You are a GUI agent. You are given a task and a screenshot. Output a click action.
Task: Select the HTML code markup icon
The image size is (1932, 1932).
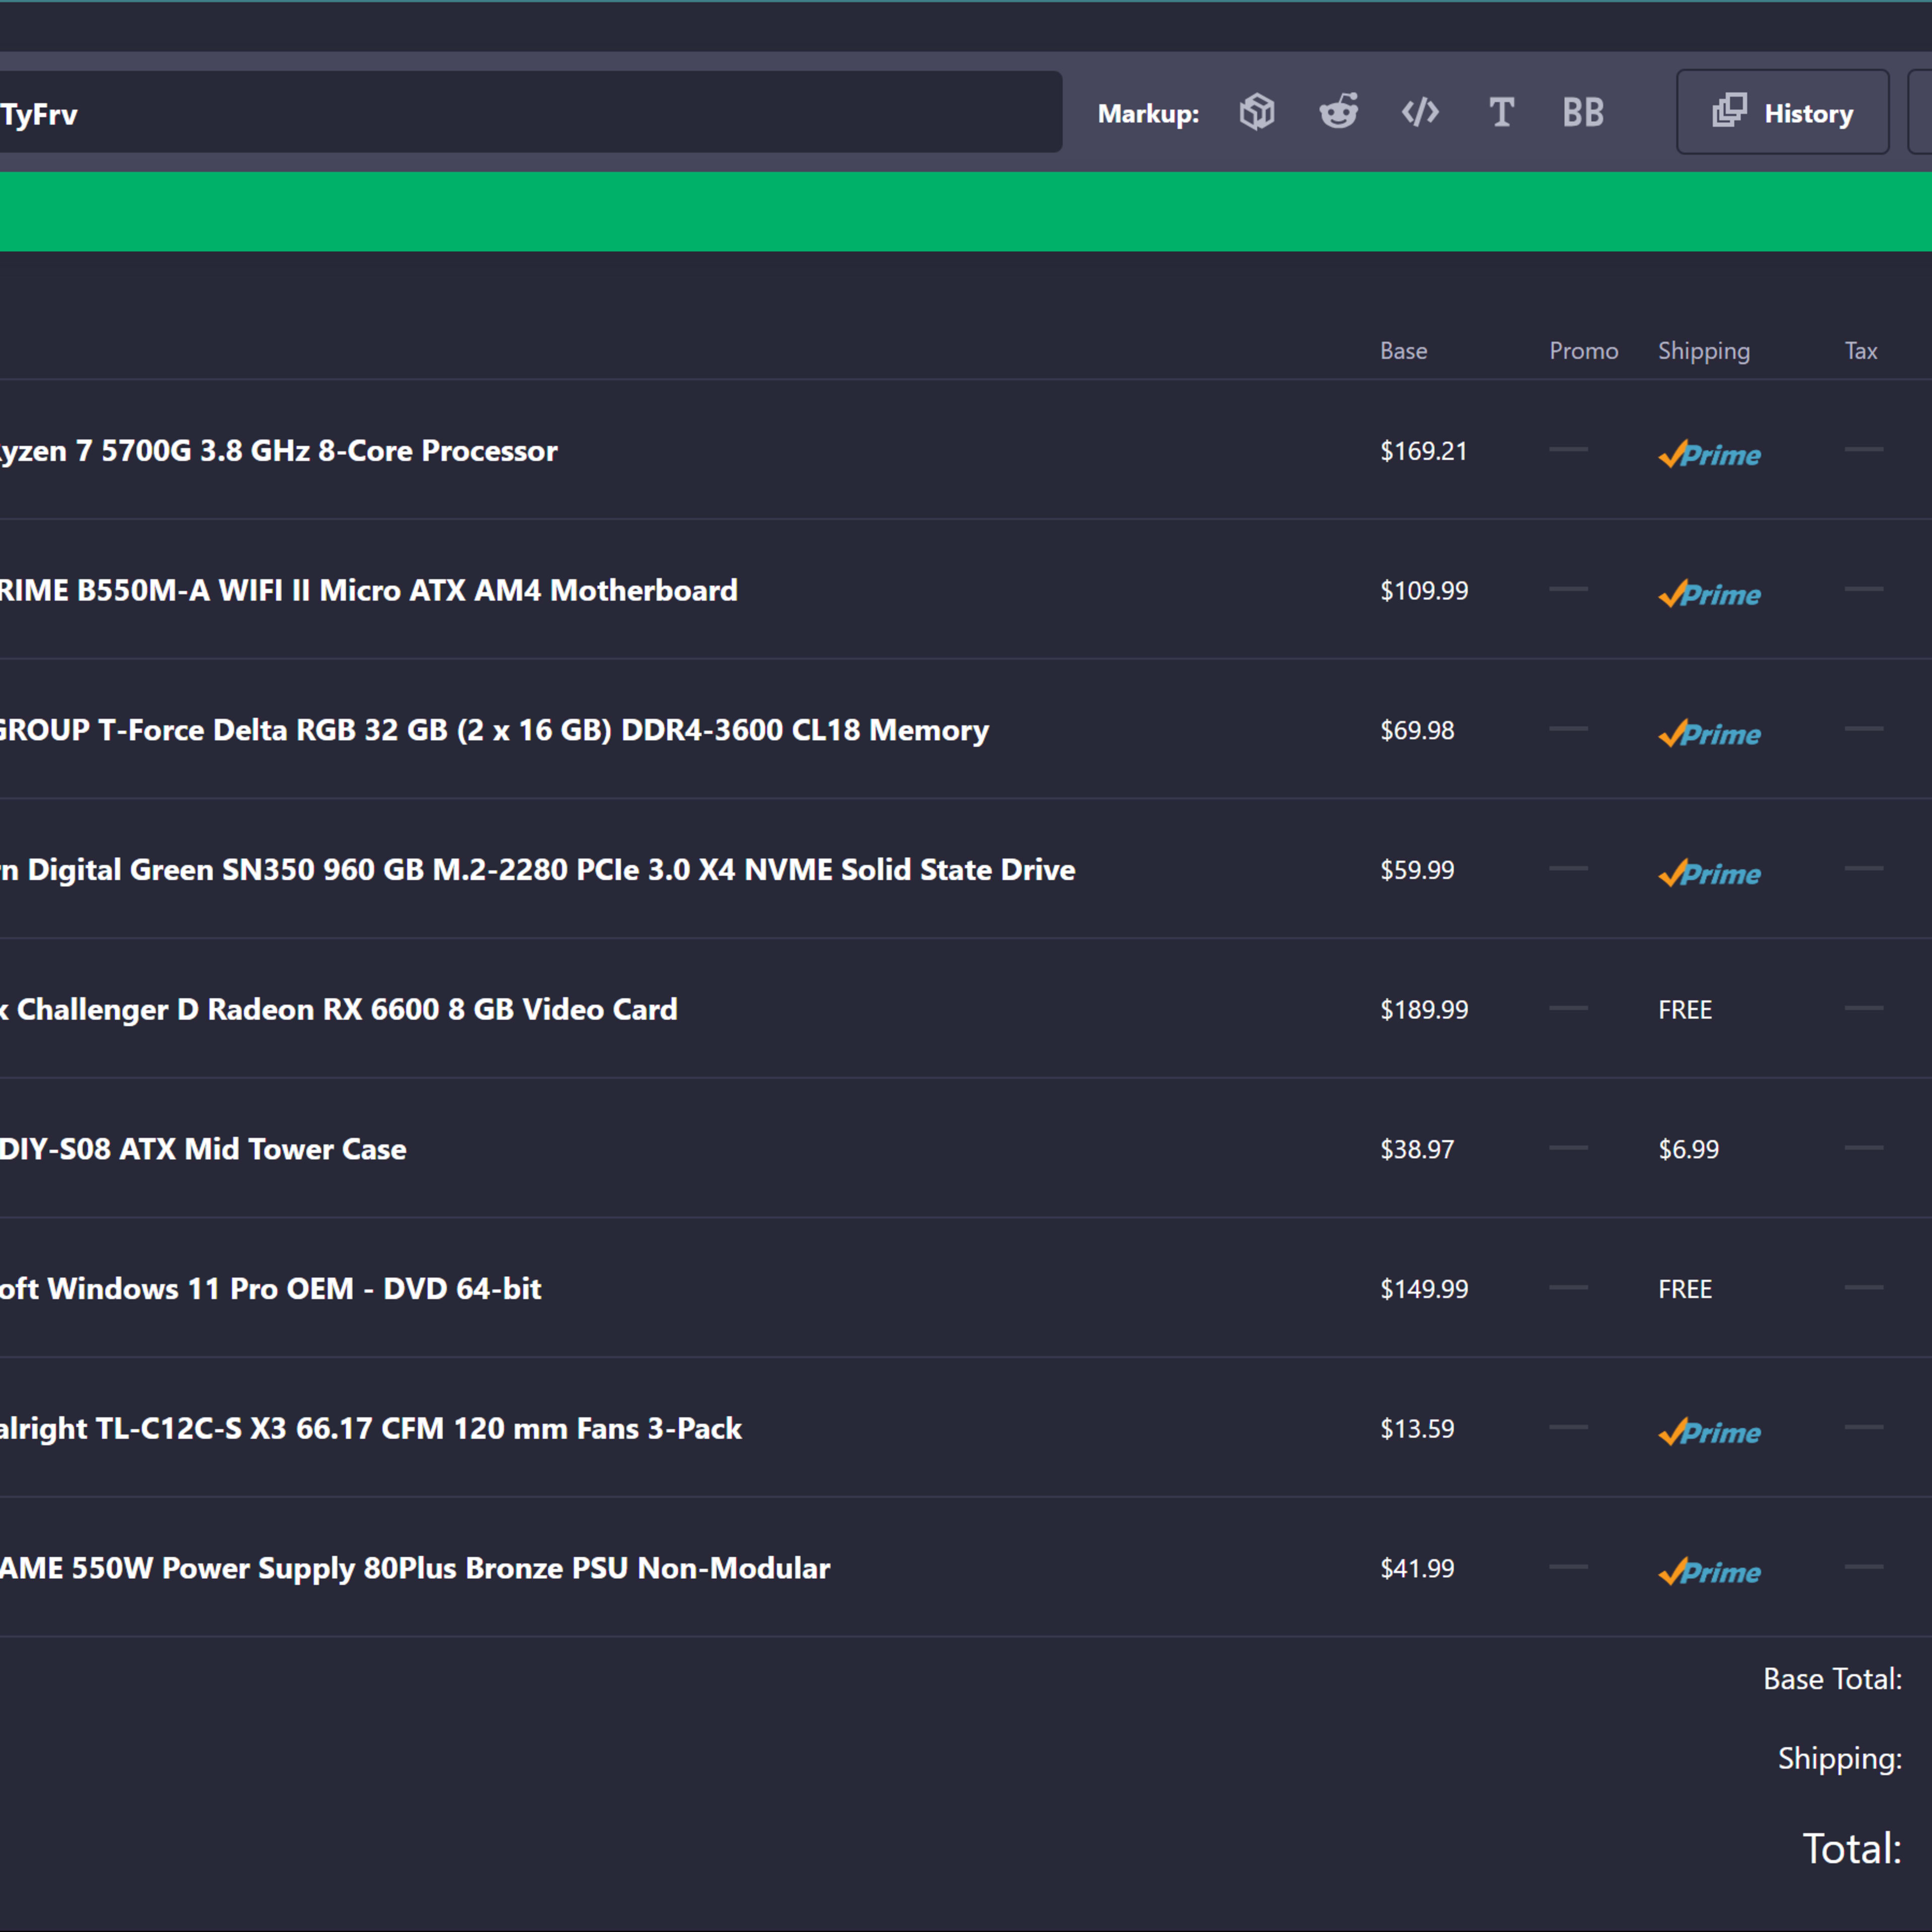tap(1420, 112)
